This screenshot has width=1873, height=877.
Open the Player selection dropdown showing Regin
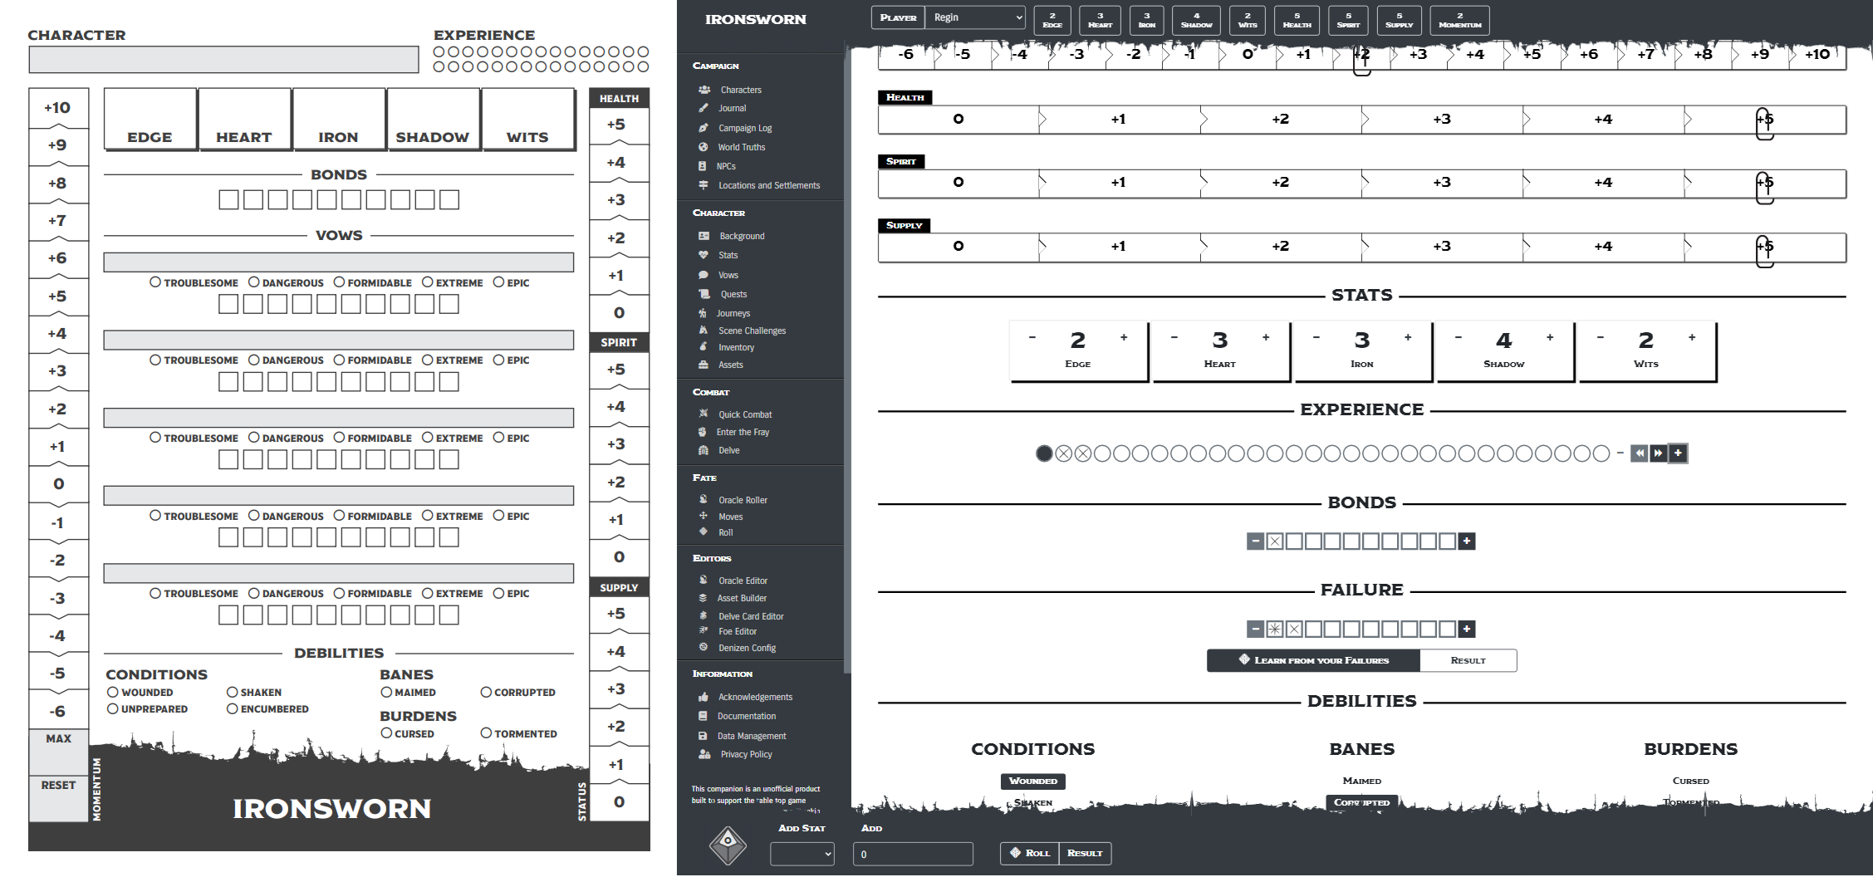pos(976,17)
